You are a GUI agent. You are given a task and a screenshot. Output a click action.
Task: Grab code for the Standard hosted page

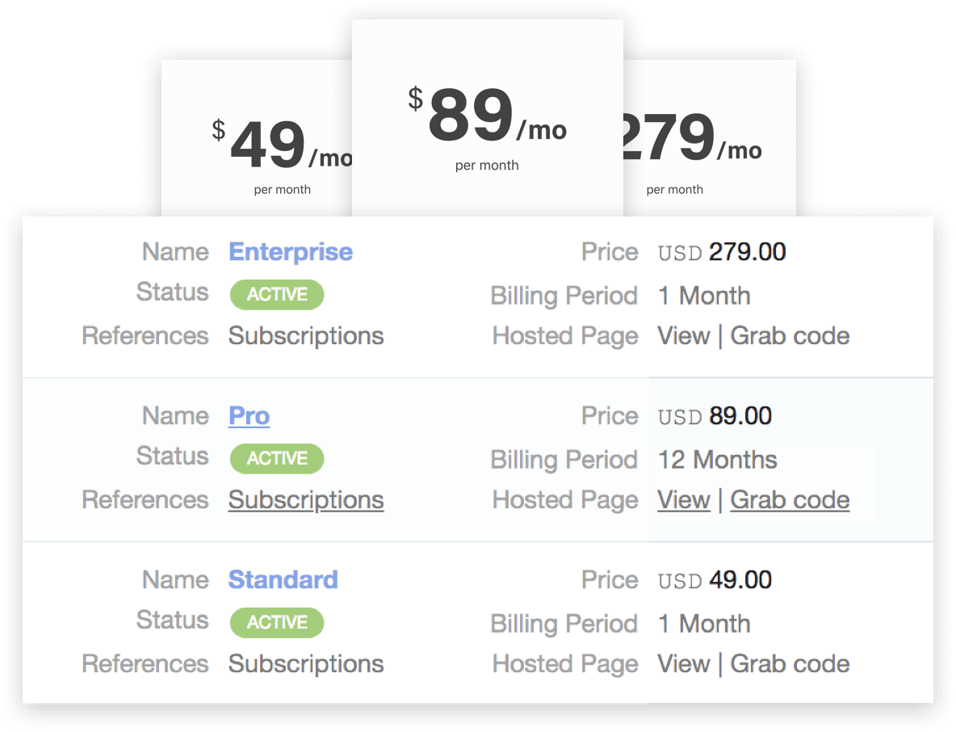(x=790, y=664)
